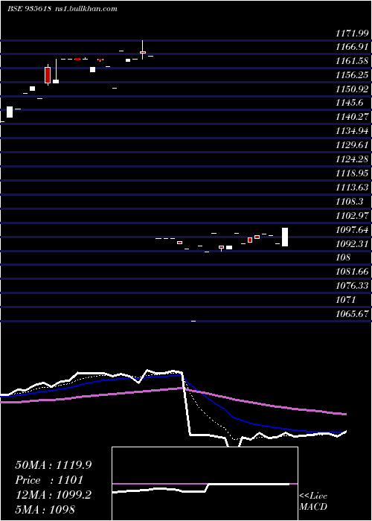The width and height of the screenshot is (372, 521).
Task: Click the 1081.66 price level label
Action: pyautogui.click(x=352, y=271)
